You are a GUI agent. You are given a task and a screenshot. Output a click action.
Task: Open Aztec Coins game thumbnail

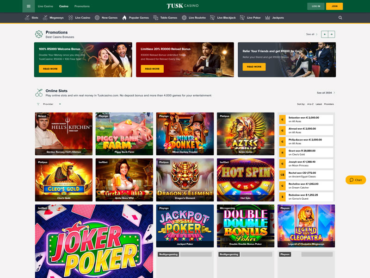click(x=246, y=134)
